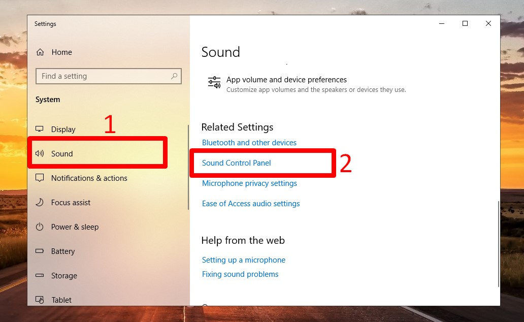524x322 pixels.
Task: Click the Related Settings heading
Action: [x=237, y=127]
